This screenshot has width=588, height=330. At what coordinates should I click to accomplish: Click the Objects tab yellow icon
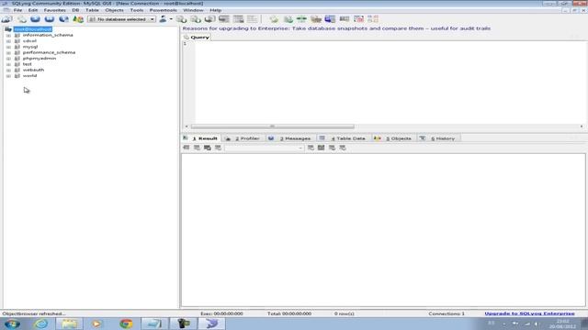[378, 138]
